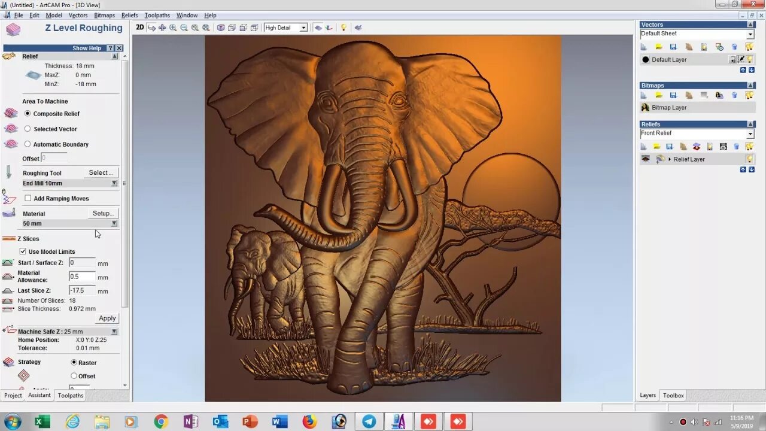This screenshot has width=766, height=431.
Task: Click the Material Allowance input field
Action: [82, 277]
